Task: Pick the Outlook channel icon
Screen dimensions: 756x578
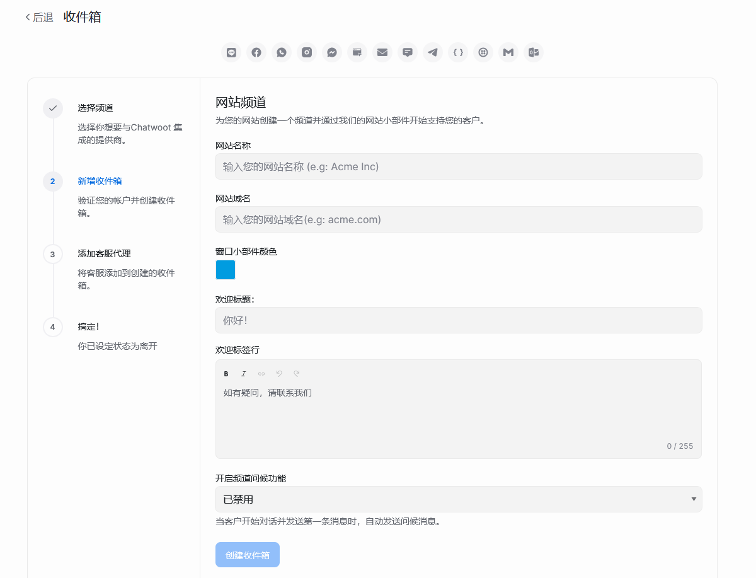Action: (534, 52)
